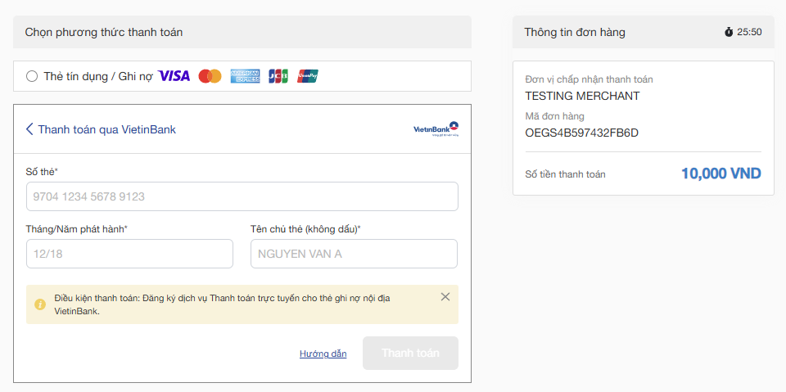
Task: Click the Tên chủ thẻ name field
Action: pos(354,254)
